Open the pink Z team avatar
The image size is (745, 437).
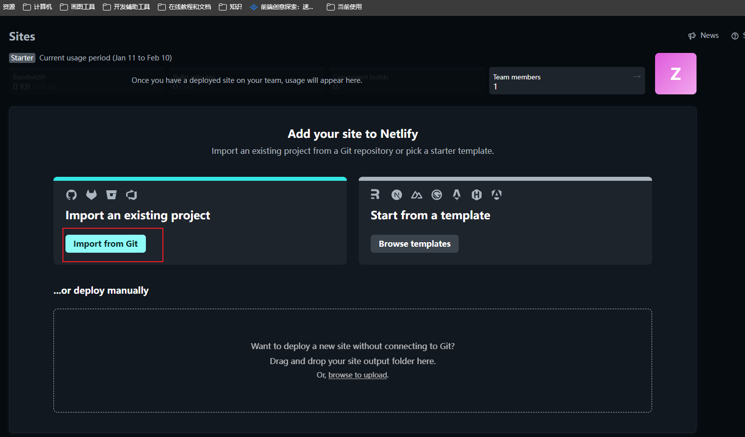[676, 74]
